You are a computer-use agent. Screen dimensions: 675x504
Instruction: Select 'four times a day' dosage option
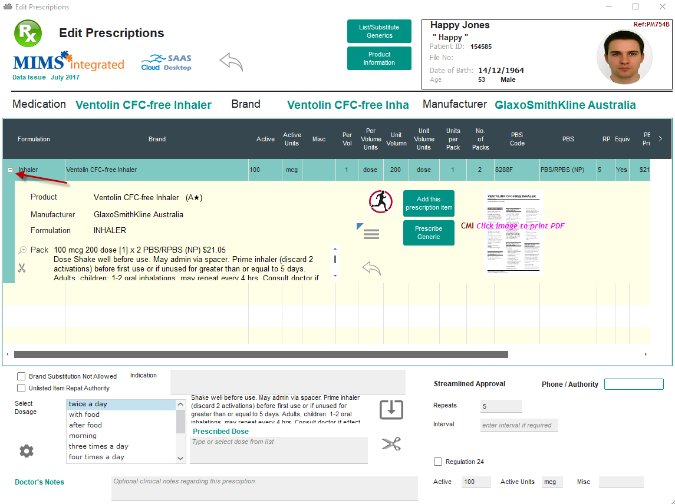[x=121, y=457]
